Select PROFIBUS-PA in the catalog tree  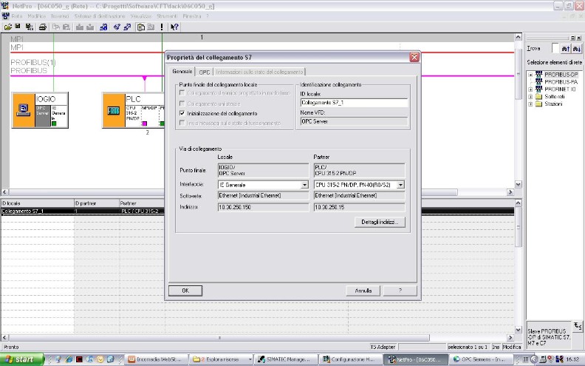tap(561, 82)
